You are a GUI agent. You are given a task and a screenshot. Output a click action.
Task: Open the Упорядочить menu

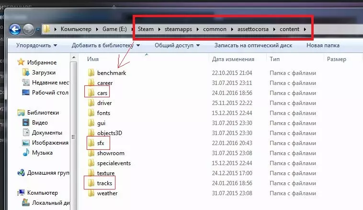click(x=36, y=45)
